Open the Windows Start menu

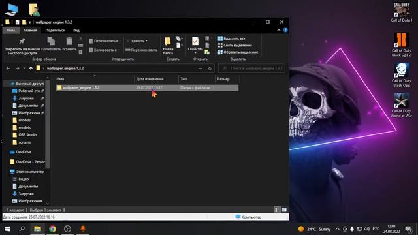[7, 229]
